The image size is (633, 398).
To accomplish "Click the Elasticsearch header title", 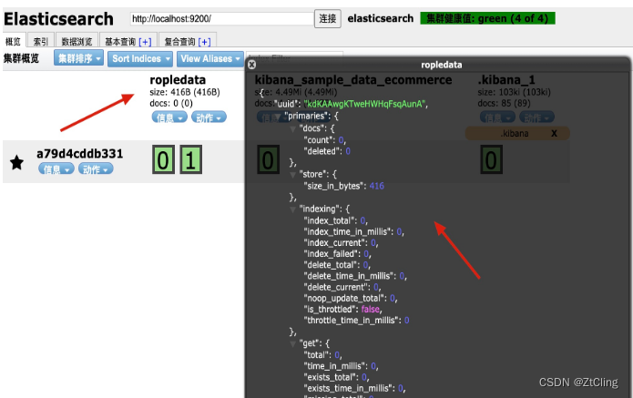I will 58,19.
